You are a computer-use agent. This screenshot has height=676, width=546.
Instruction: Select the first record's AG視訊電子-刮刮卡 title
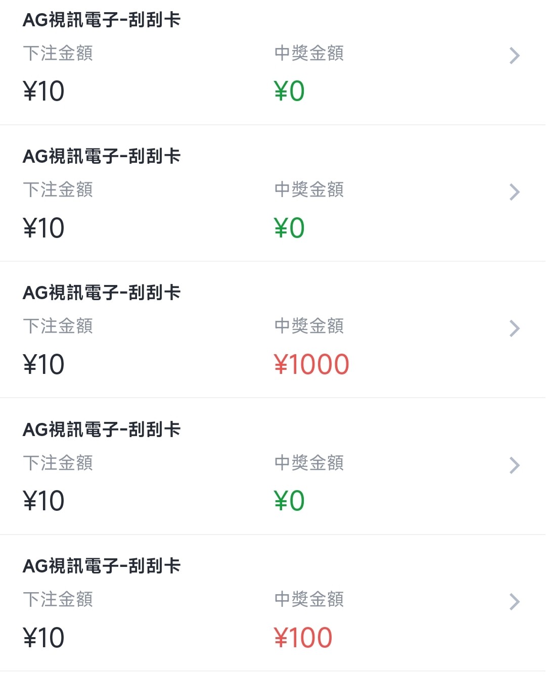(x=102, y=20)
